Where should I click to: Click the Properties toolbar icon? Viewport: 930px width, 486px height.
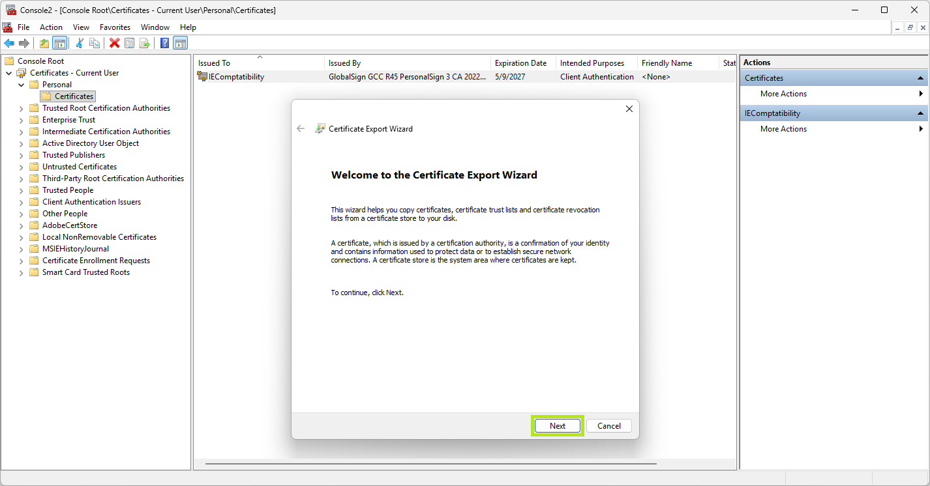click(130, 43)
